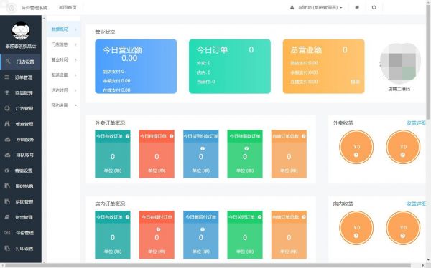Image resolution: width=431 pixels, height=268 pixels.
Task: Open 餐桌管理 in the sidebar
Action: pyautogui.click(x=21, y=124)
